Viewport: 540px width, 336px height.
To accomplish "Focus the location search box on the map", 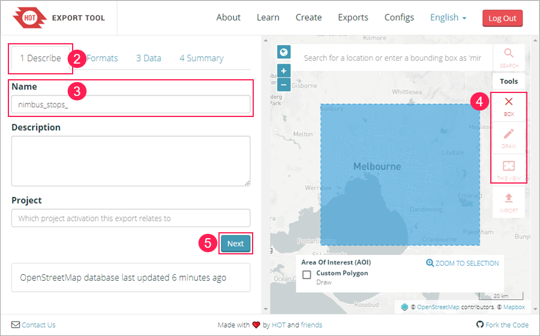I will tap(393, 58).
